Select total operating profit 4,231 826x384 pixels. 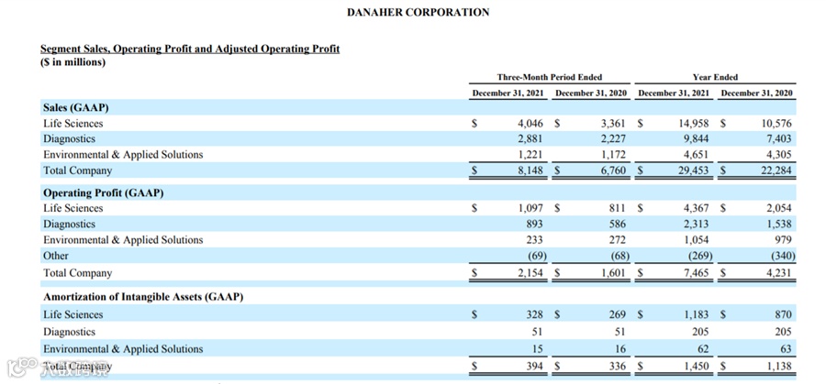(x=779, y=273)
